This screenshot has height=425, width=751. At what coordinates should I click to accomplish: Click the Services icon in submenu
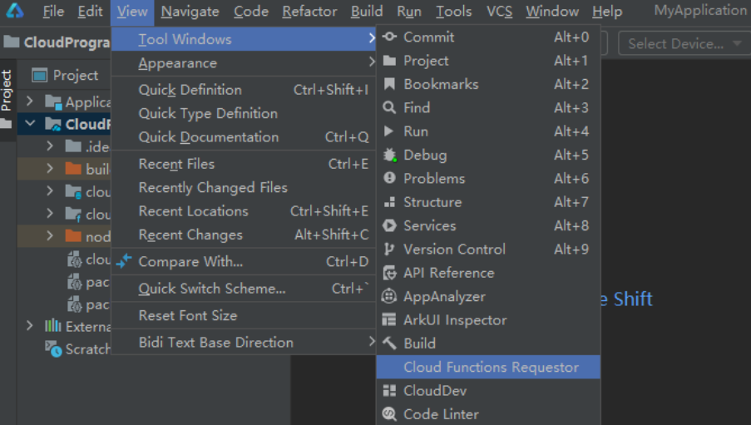(389, 225)
